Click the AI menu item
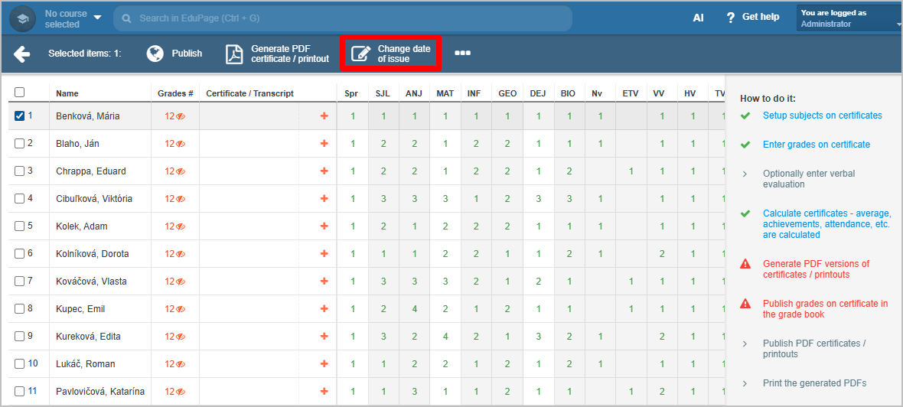The width and height of the screenshot is (903, 407). 698,18
